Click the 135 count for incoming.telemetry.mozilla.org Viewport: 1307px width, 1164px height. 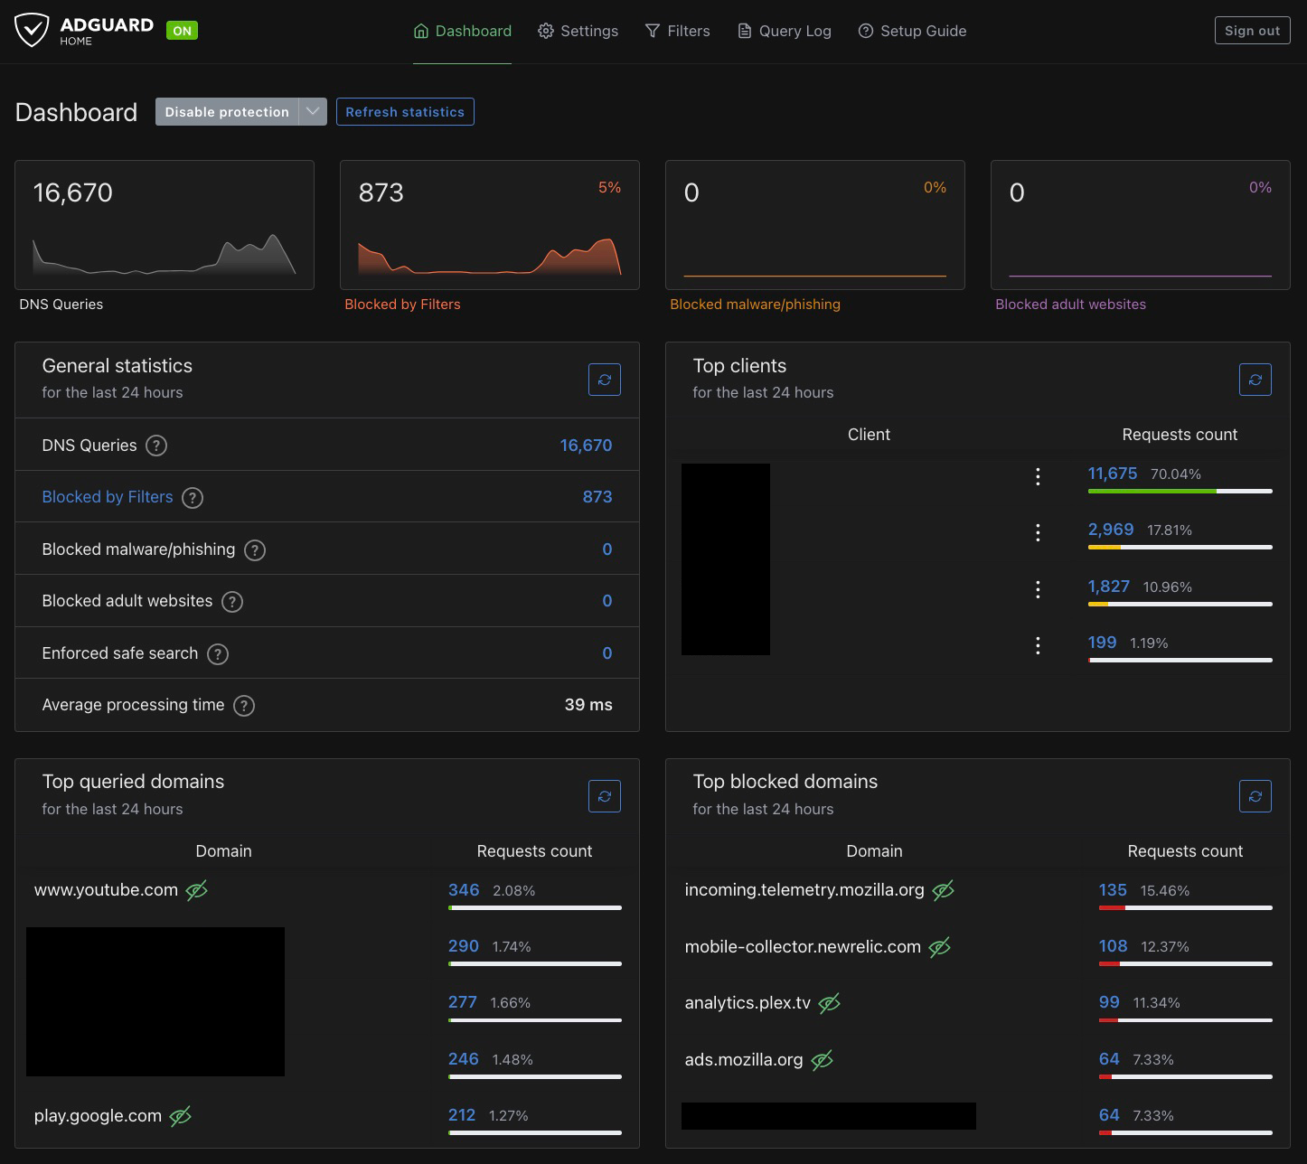[1113, 890]
